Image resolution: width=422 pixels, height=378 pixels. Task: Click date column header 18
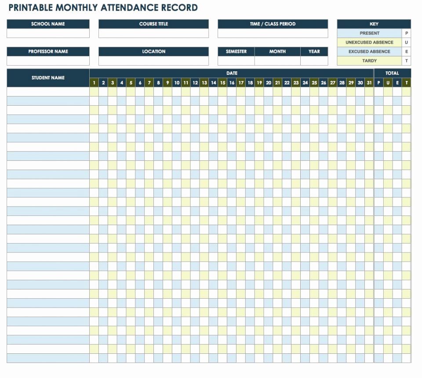250,82
